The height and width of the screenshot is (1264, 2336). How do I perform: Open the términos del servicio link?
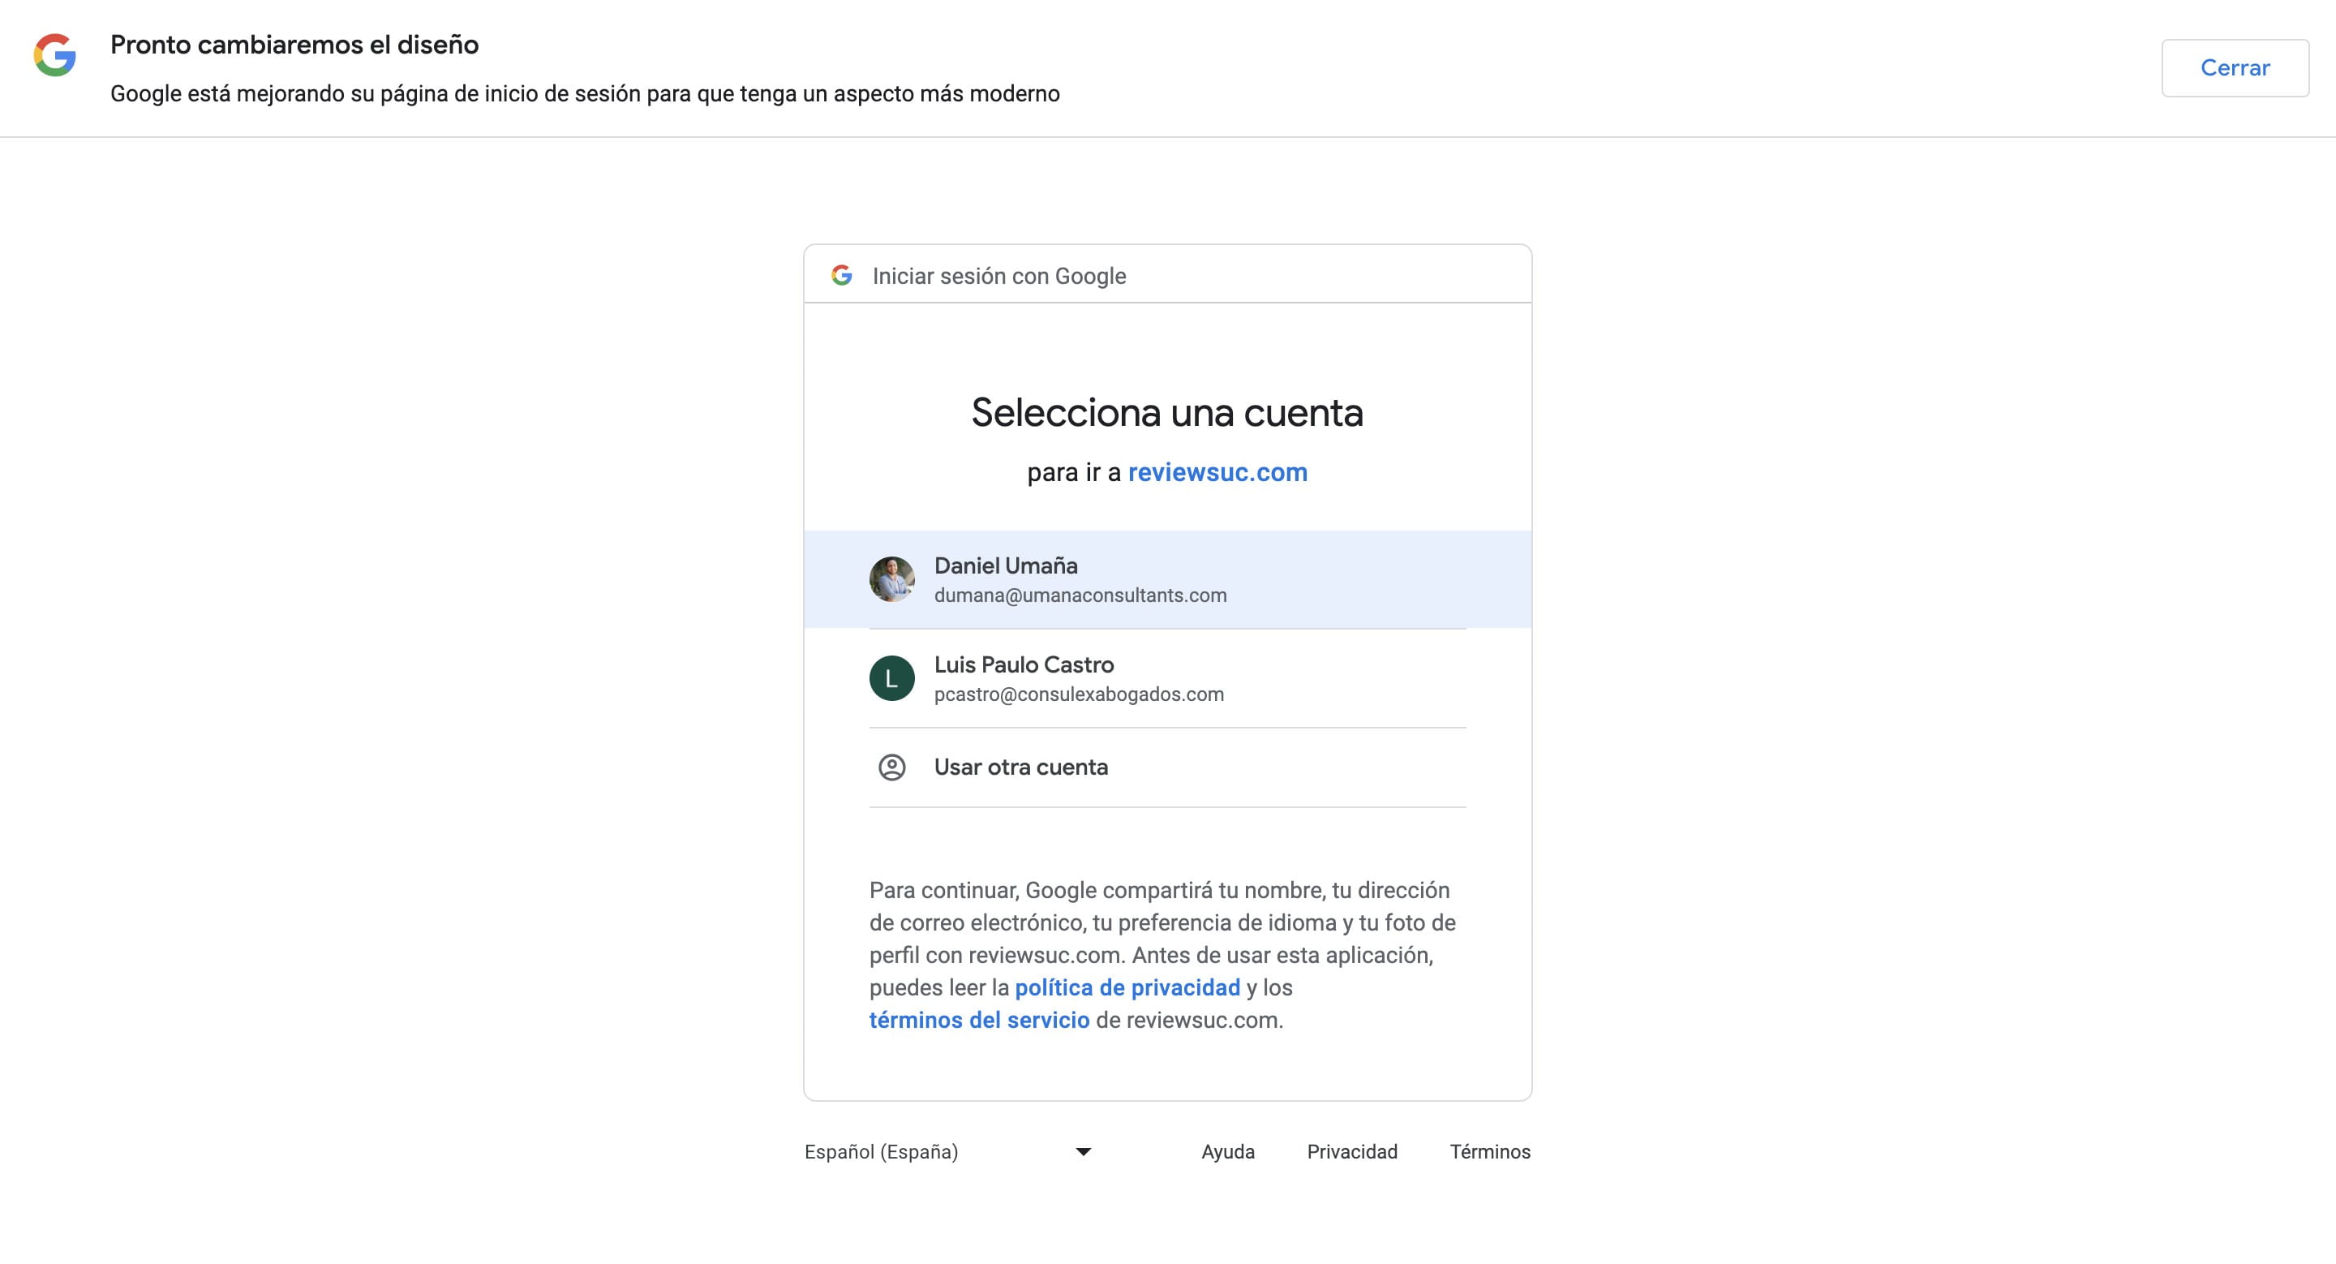979,1020
